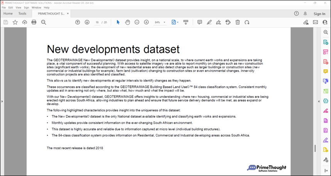
Task: Click Sign In
Action: [x=319, y=14]
